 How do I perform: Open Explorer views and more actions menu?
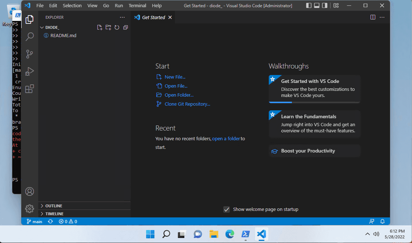pos(122,17)
